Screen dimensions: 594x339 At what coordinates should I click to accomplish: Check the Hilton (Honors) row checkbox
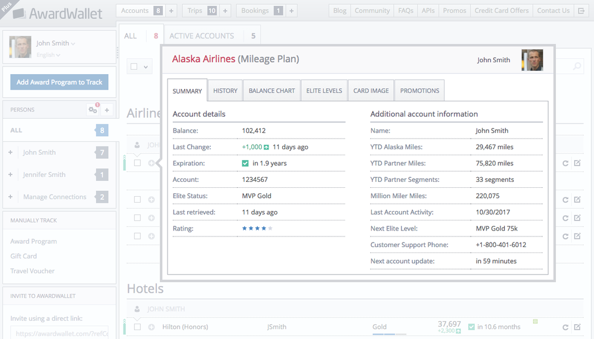[x=137, y=327]
